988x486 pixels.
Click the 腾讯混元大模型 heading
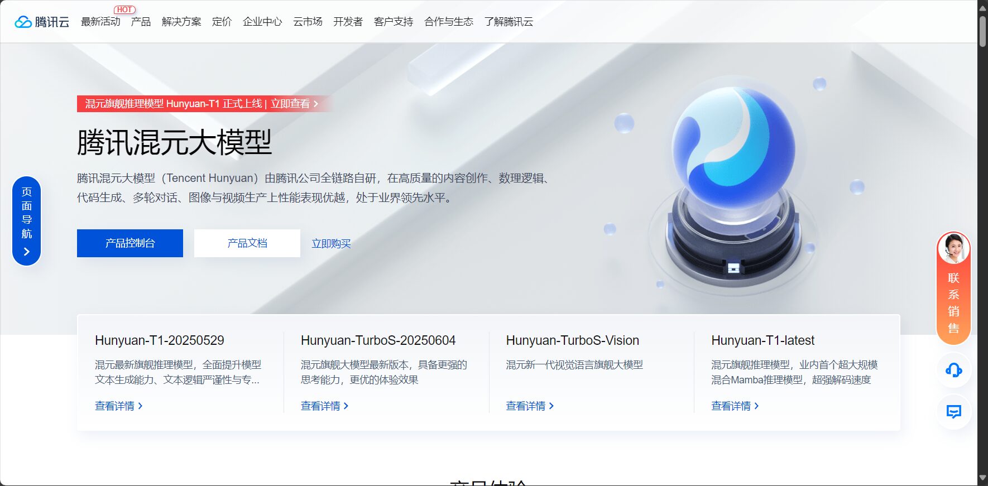pyautogui.click(x=174, y=142)
